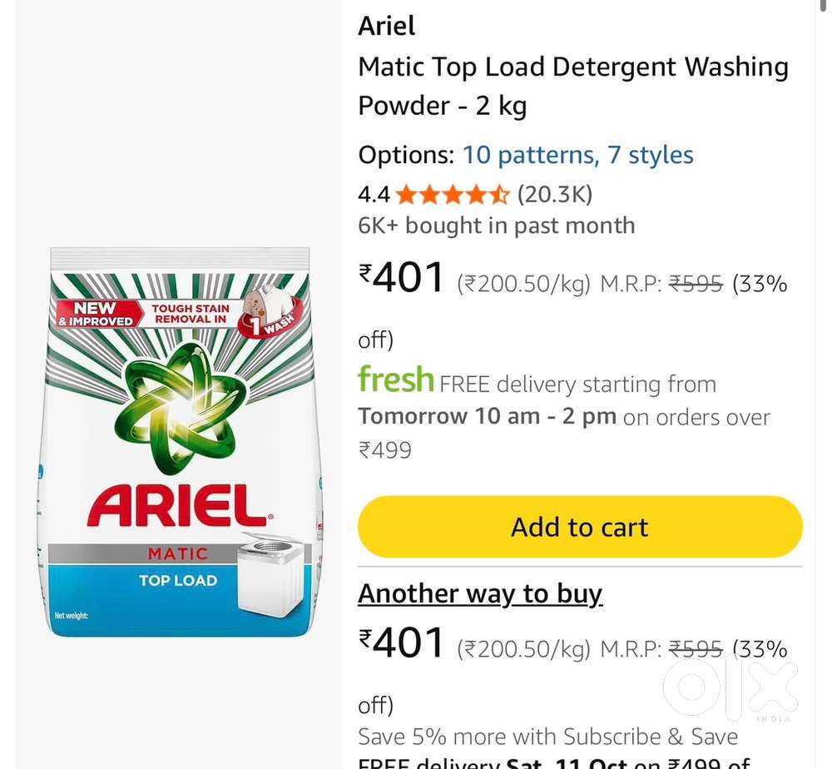Open the "10 patterns, 7 styles" options link

tap(577, 156)
